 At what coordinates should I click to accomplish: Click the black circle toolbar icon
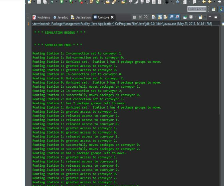167,2
